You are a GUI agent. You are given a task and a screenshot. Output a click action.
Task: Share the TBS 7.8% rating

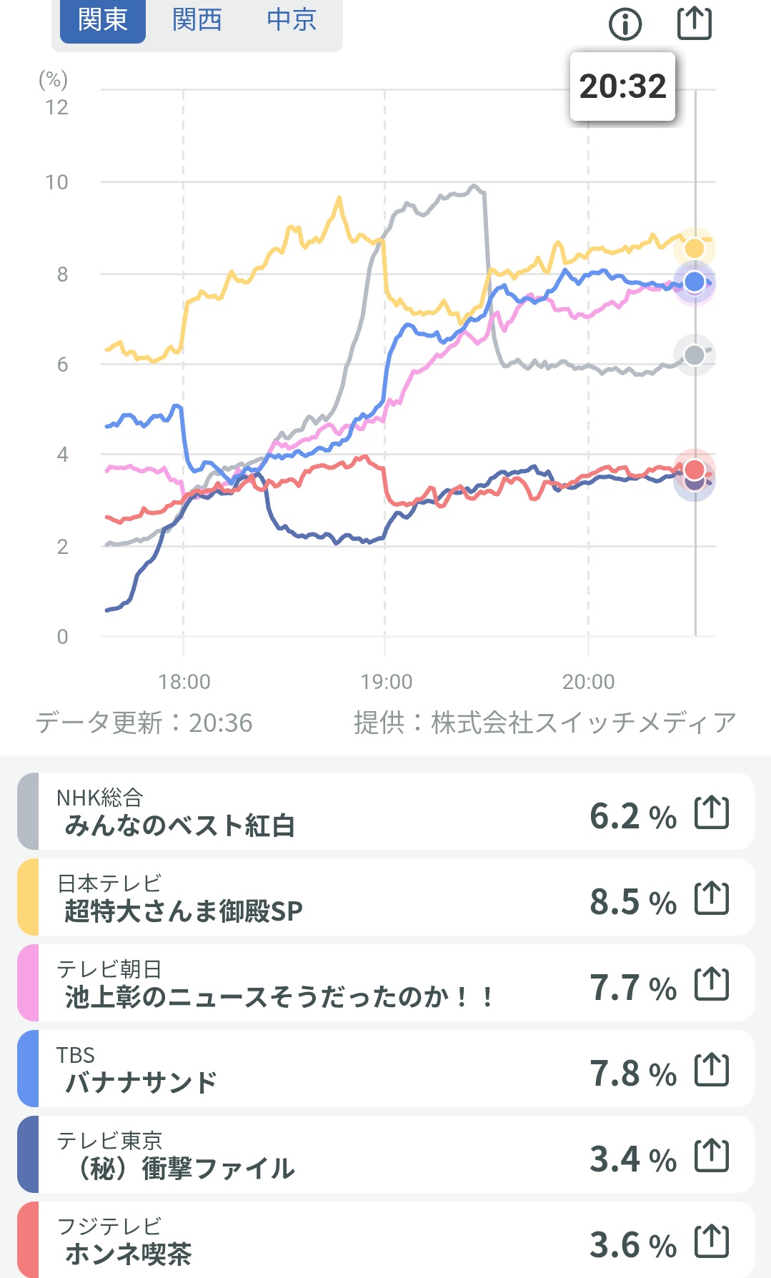point(712,1070)
